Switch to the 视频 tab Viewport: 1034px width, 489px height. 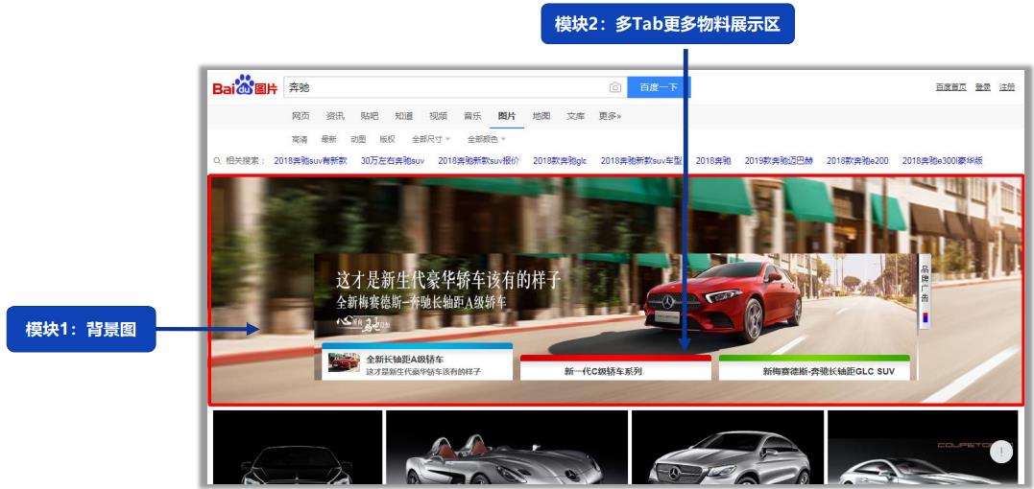[x=438, y=116]
